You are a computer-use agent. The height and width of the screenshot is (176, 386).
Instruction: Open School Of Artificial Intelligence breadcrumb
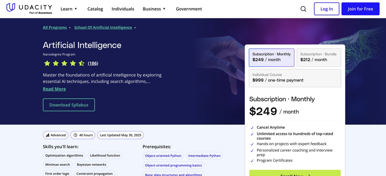click(x=103, y=27)
